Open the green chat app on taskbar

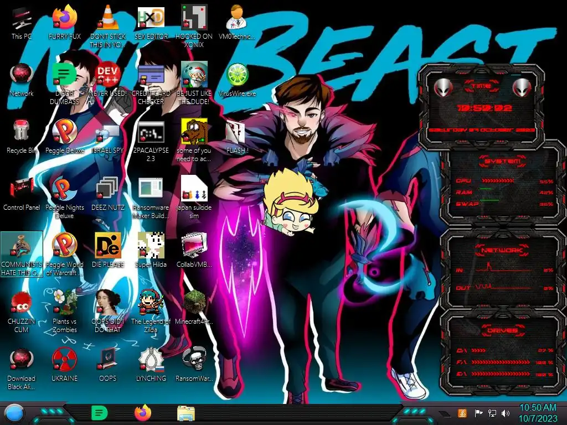[100, 413]
